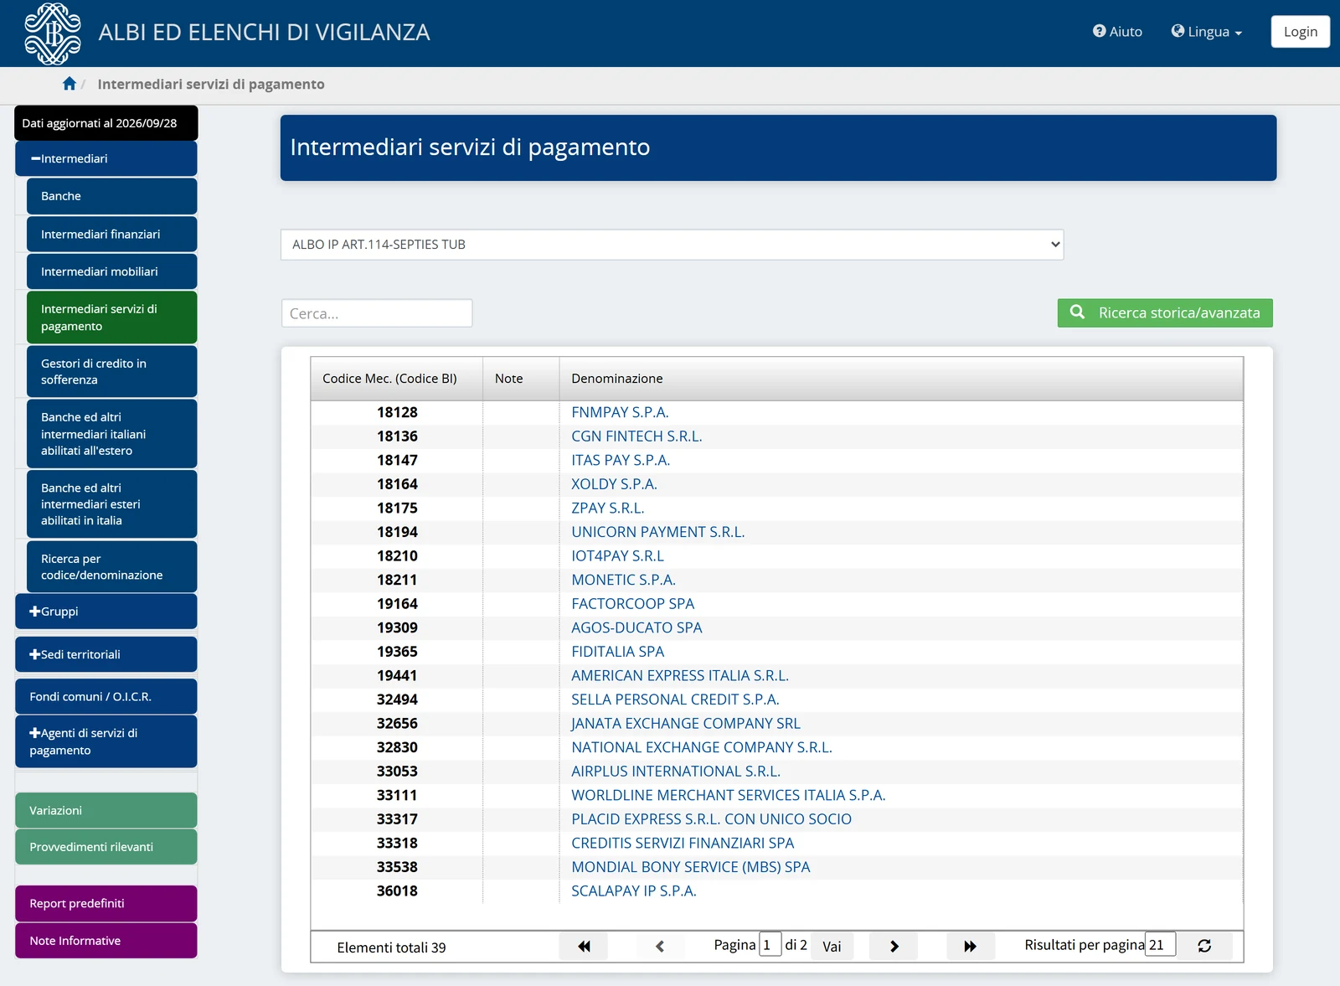Open AIRPLUS INTERNATIONAL S.R.L. link
The width and height of the screenshot is (1340, 986).
(676, 772)
